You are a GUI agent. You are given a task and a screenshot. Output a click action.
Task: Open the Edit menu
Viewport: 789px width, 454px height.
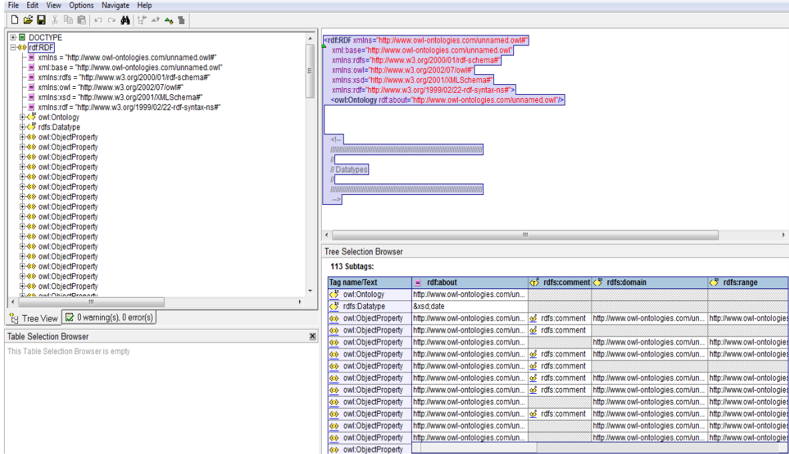coord(32,5)
